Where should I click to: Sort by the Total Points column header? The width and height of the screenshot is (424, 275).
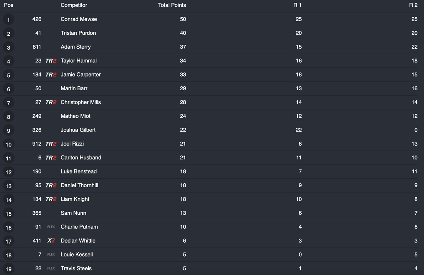coord(172,5)
